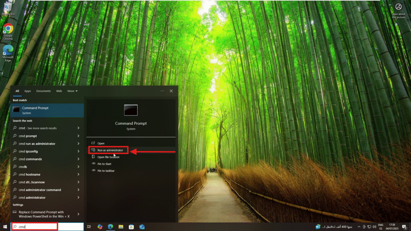The height and width of the screenshot is (231, 411).
Task: Open Replace Command Prompt with PowerShell setting
Action: click(47, 214)
